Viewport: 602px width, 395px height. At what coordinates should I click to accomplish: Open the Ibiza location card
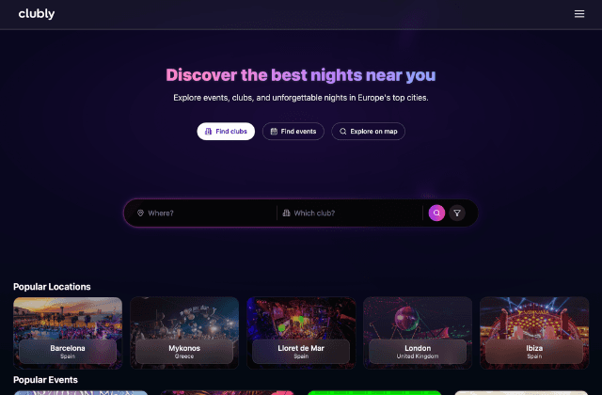(x=534, y=333)
